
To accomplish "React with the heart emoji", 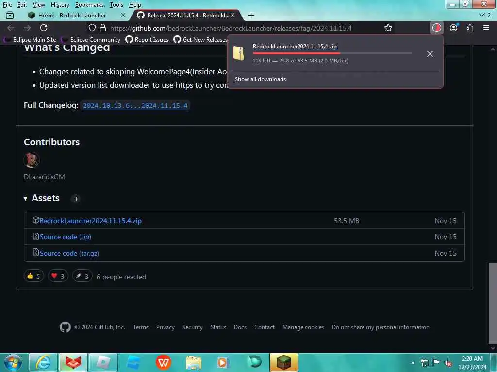I will click(x=58, y=276).
